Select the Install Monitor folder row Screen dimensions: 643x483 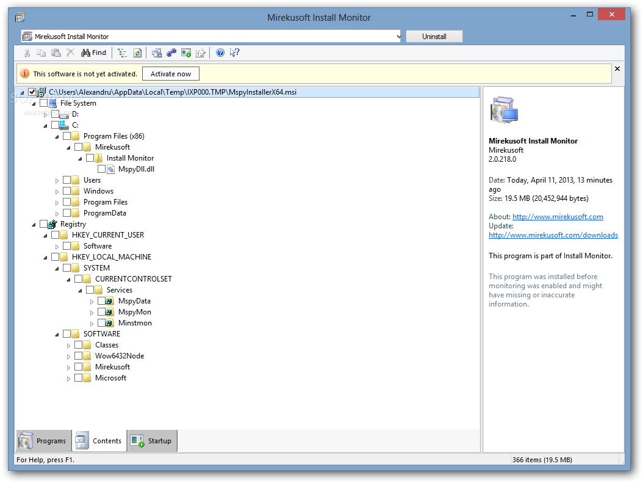[x=130, y=158]
